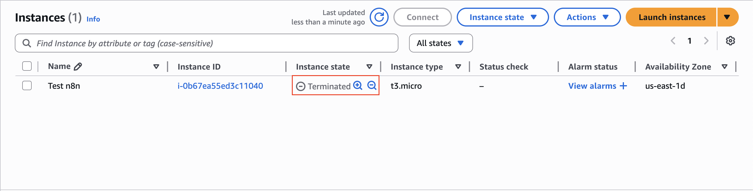Expand the Instance state button menu
Screen dimensions: 753x191
[x=503, y=17]
